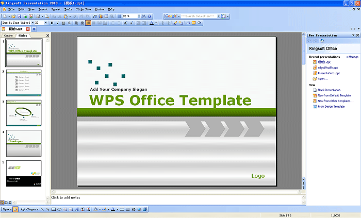Click Blank Presentation link
Image resolution: width=361 pixels, height=218 pixels.
(329, 90)
